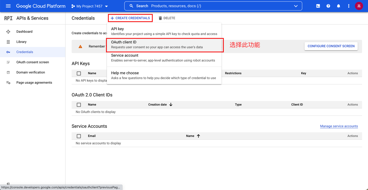Click the project selector icon

click(73, 6)
